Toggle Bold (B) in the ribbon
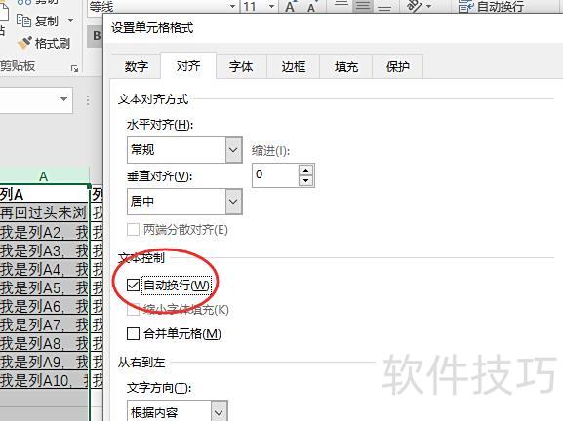Screen dimensions: 563x421 97,36
